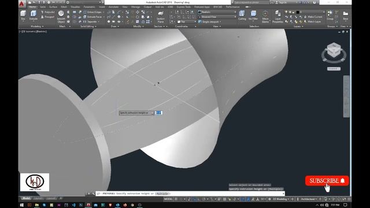Open the Manage ribbon tab

tap(135, 7)
